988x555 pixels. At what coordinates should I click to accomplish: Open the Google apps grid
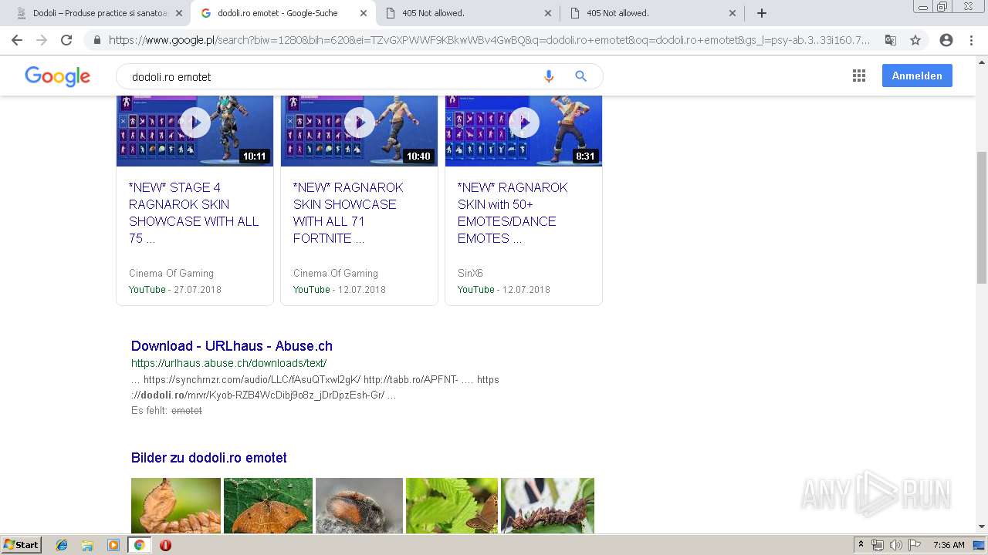pyautogui.click(x=859, y=76)
